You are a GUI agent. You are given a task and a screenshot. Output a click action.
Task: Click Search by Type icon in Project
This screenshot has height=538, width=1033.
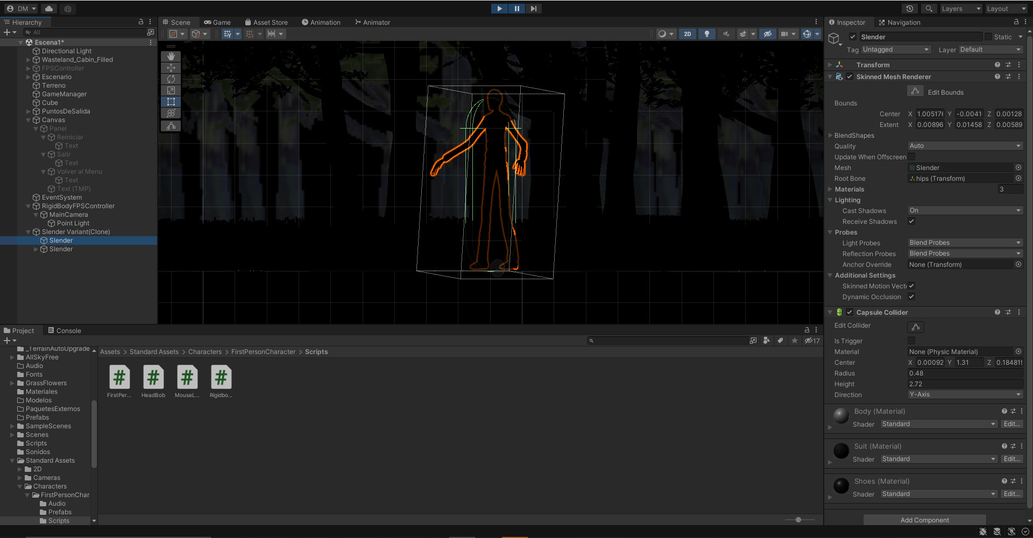tap(766, 341)
